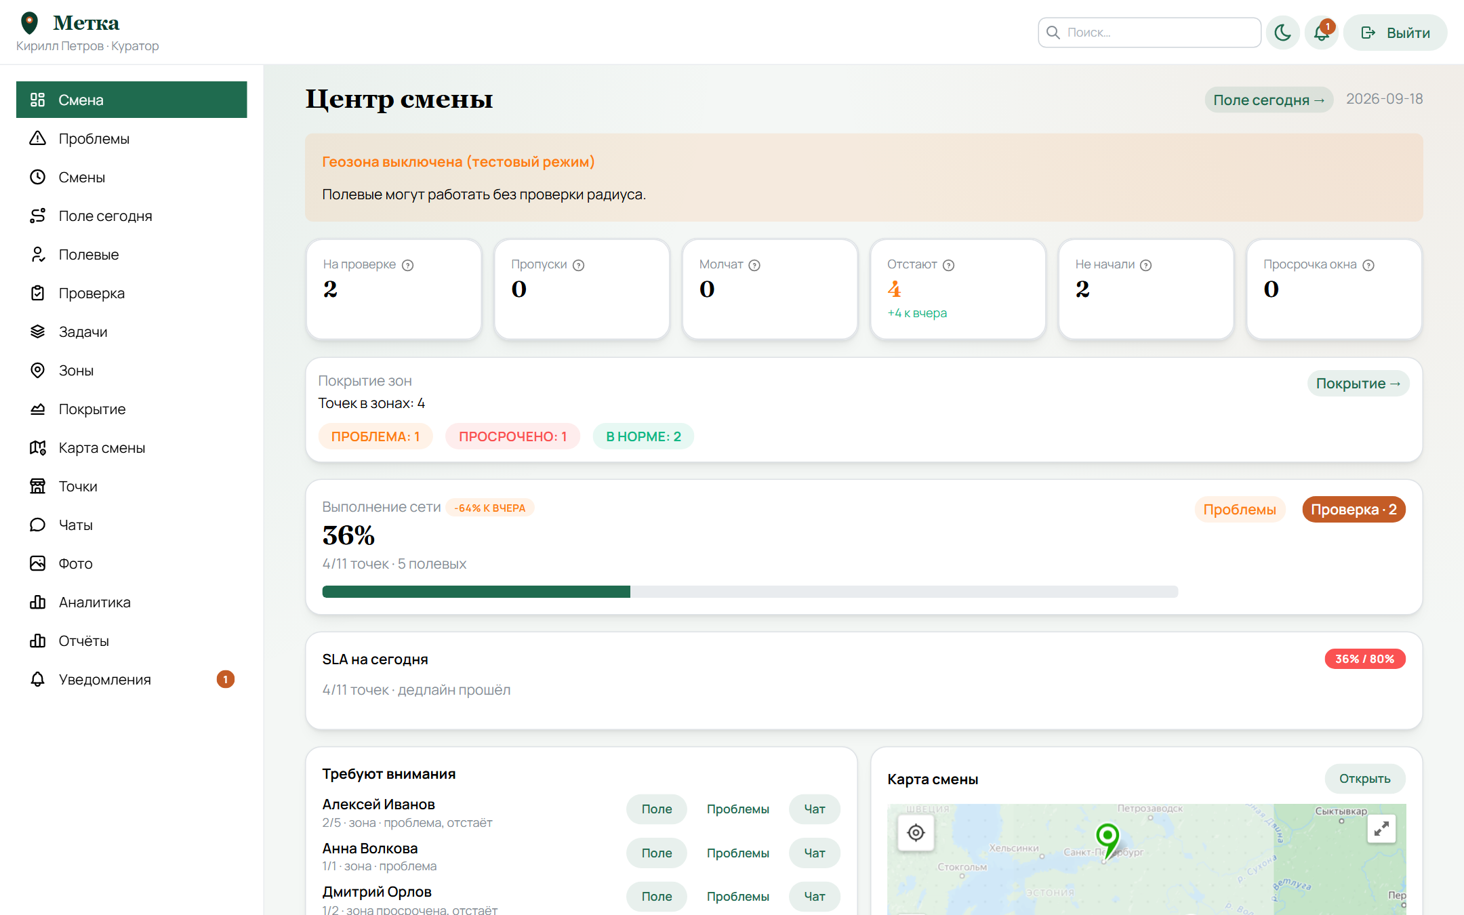Open Смены in the sidebar
The image size is (1464, 915).
tap(131, 177)
